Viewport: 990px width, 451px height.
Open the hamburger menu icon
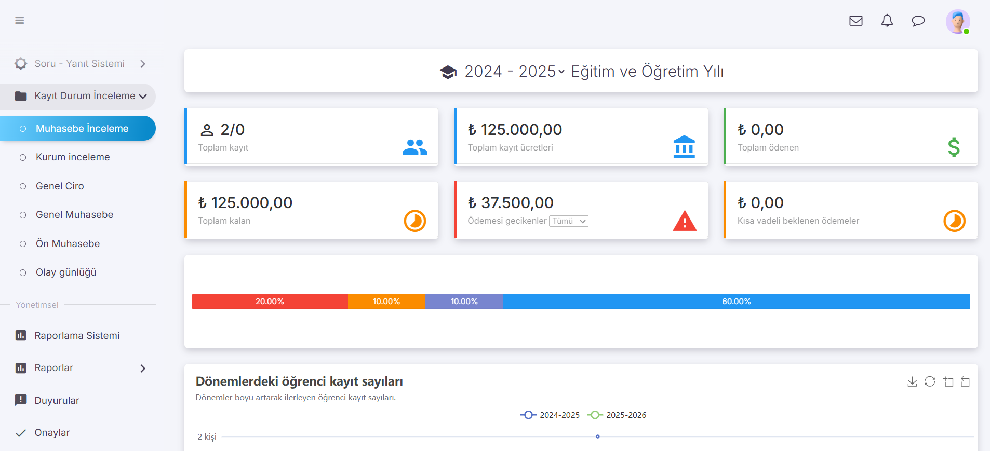(x=20, y=21)
